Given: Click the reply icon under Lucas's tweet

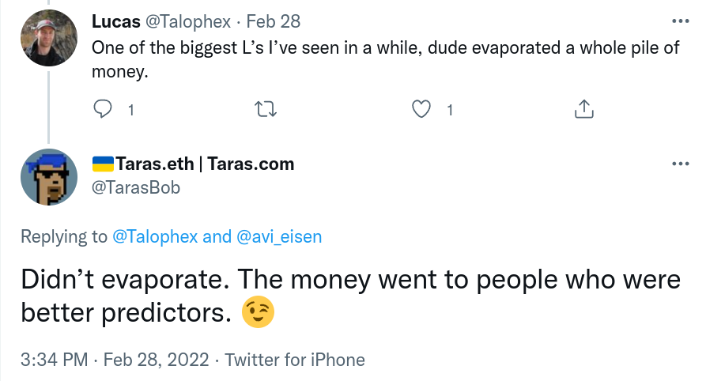Looking at the screenshot, I should 103,109.
